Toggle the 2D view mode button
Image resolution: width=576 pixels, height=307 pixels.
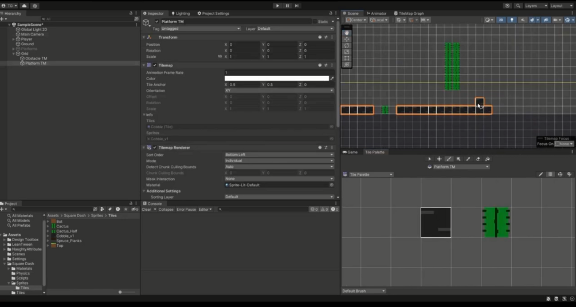501,20
